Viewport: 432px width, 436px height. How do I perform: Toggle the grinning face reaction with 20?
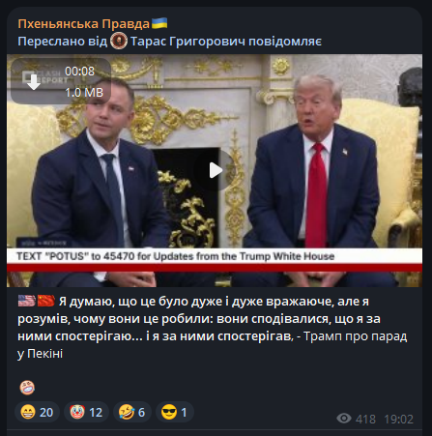[37, 412]
